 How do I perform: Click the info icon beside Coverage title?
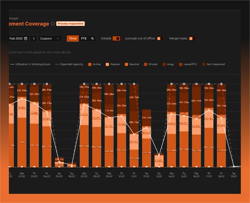(52, 24)
